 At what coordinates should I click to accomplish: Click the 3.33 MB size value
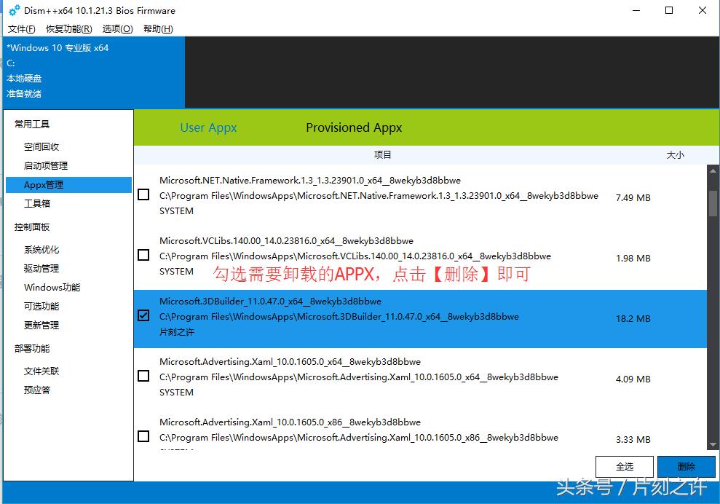pyautogui.click(x=633, y=440)
